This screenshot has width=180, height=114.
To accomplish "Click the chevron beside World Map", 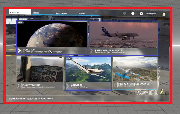I will (x=19, y=51).
